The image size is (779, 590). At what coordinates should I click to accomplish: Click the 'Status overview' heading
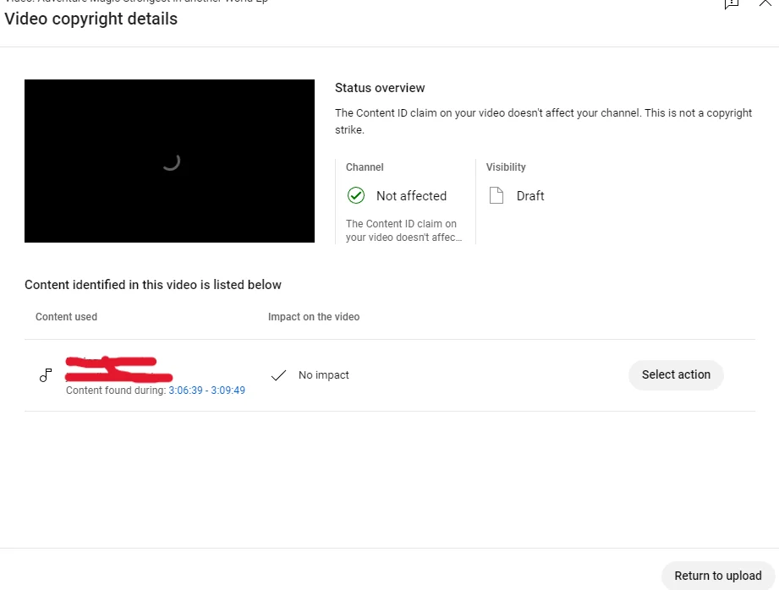click(380, 88)
